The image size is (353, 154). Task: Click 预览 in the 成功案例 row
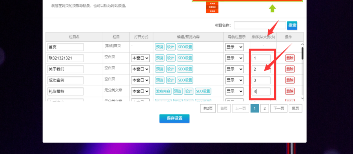[160, 80]
